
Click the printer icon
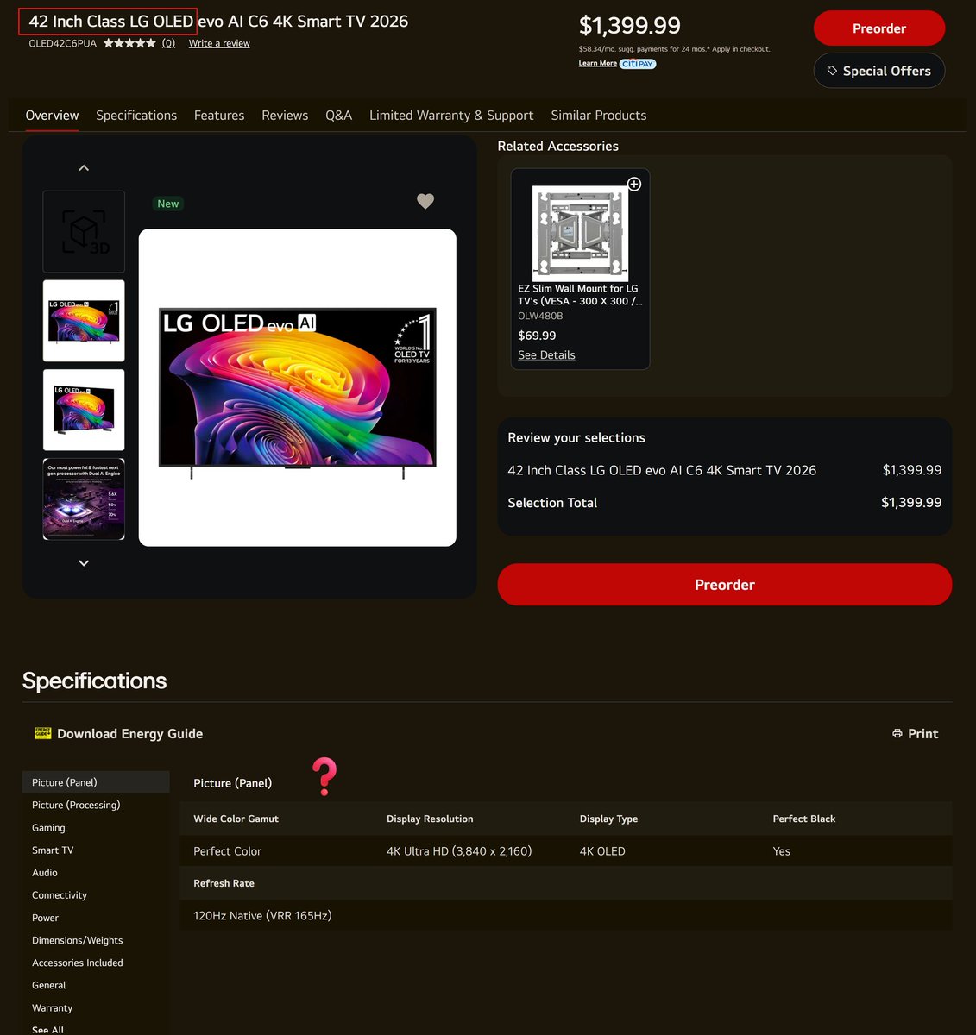[897, 734]
